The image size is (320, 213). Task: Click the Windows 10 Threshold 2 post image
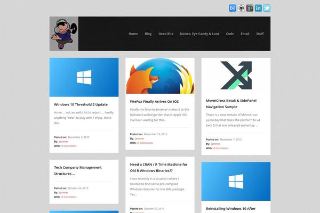(x=84, y=77)
